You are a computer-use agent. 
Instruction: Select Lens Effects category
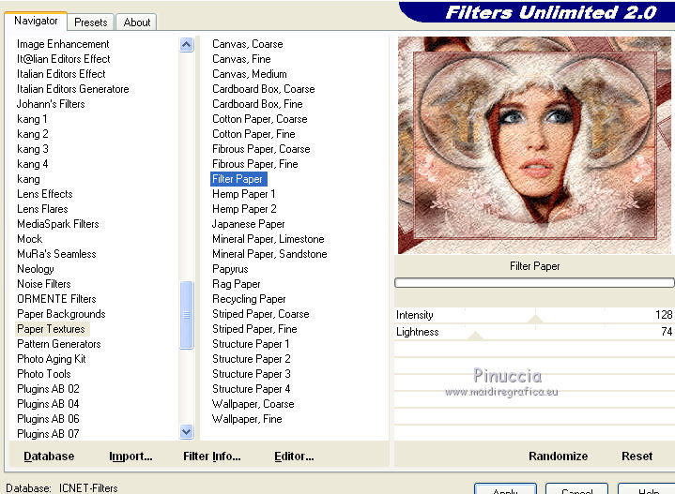point(45,194)
